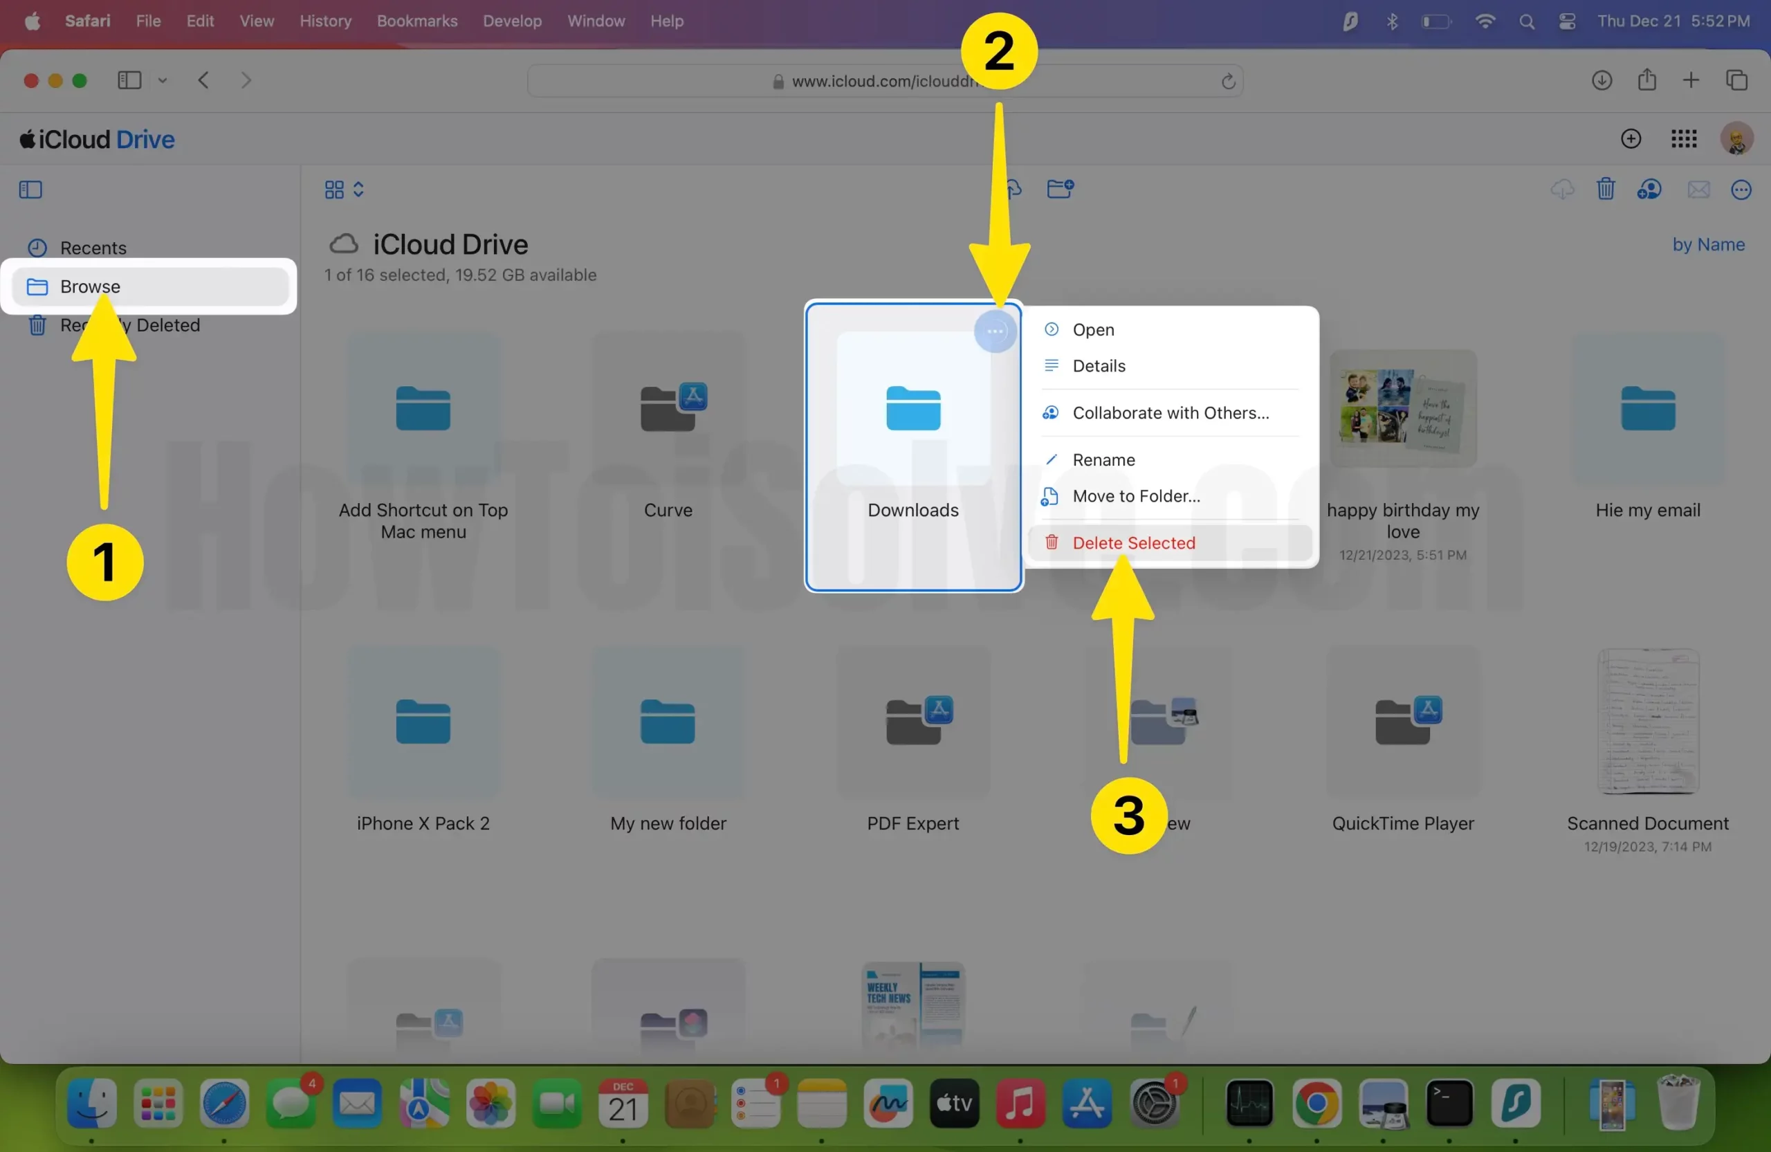This screenshot has width=1771, height=1152.
Task: Open the toolbar more options ellipsis
Action: 1741,190
